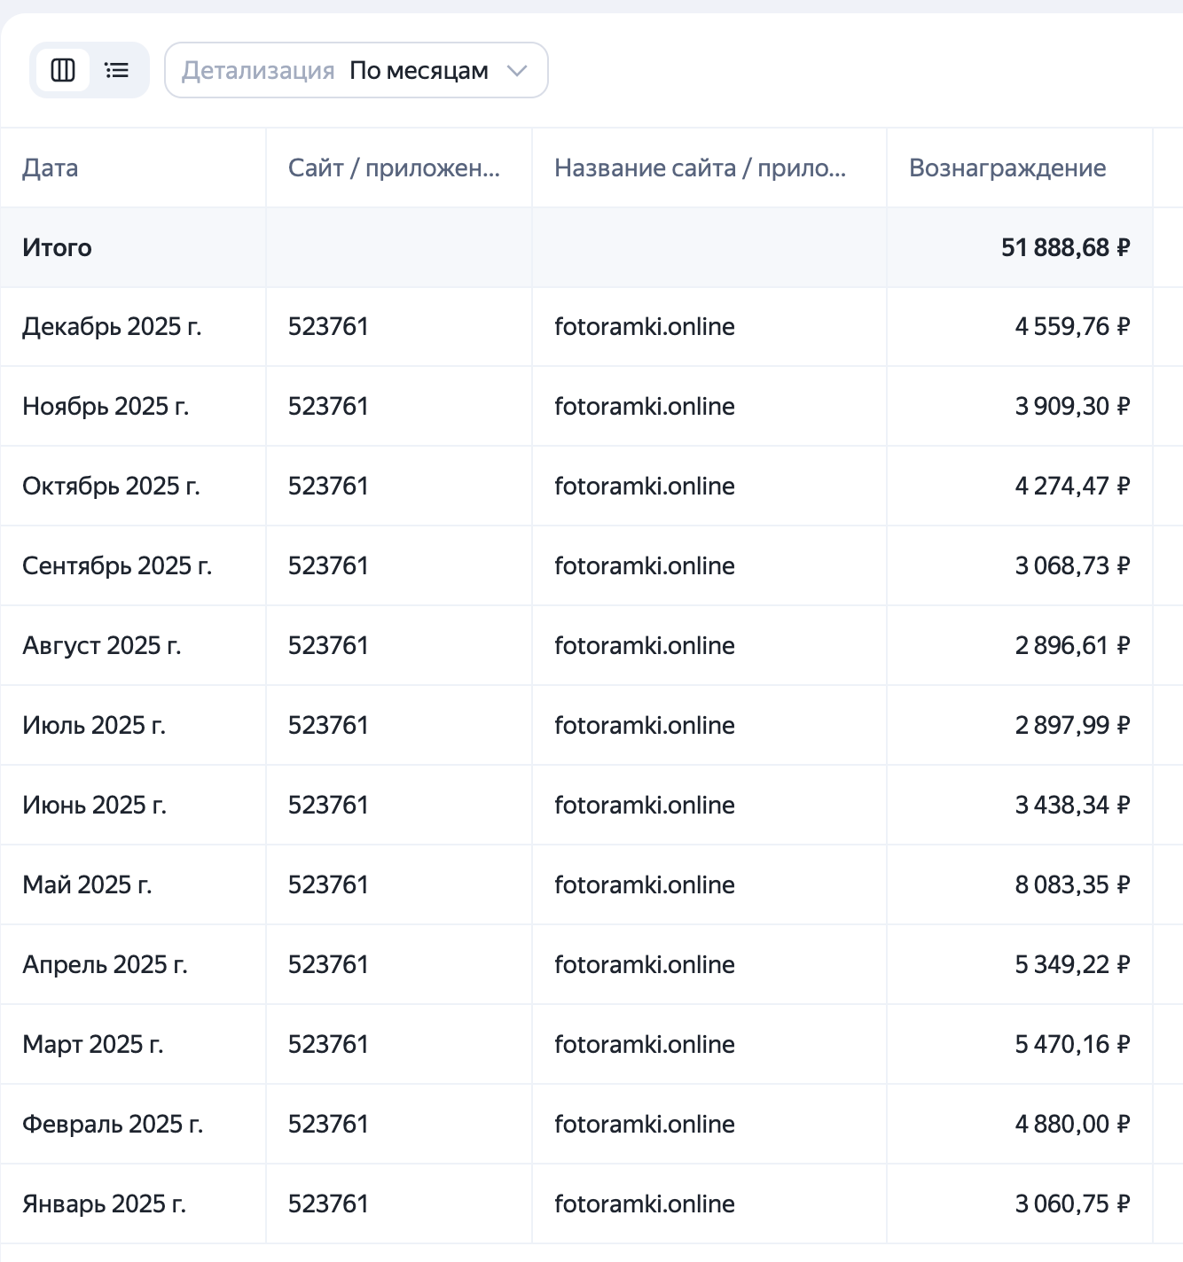Click the 5 470,16 ₽ March reward
Screen dimensions: 1183x1262
[x=1072, y=1045]
